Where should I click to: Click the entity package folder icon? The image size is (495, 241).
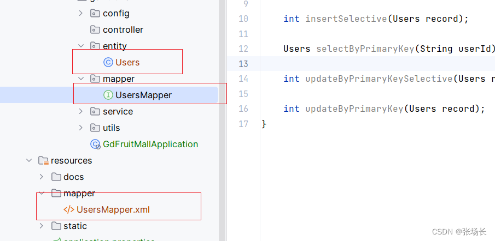tap(95, 46)
